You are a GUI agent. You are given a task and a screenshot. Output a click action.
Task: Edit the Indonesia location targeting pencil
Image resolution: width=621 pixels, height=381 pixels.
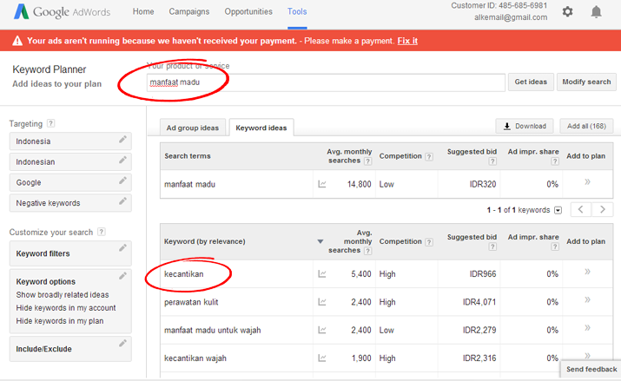[x=122, y=139]
